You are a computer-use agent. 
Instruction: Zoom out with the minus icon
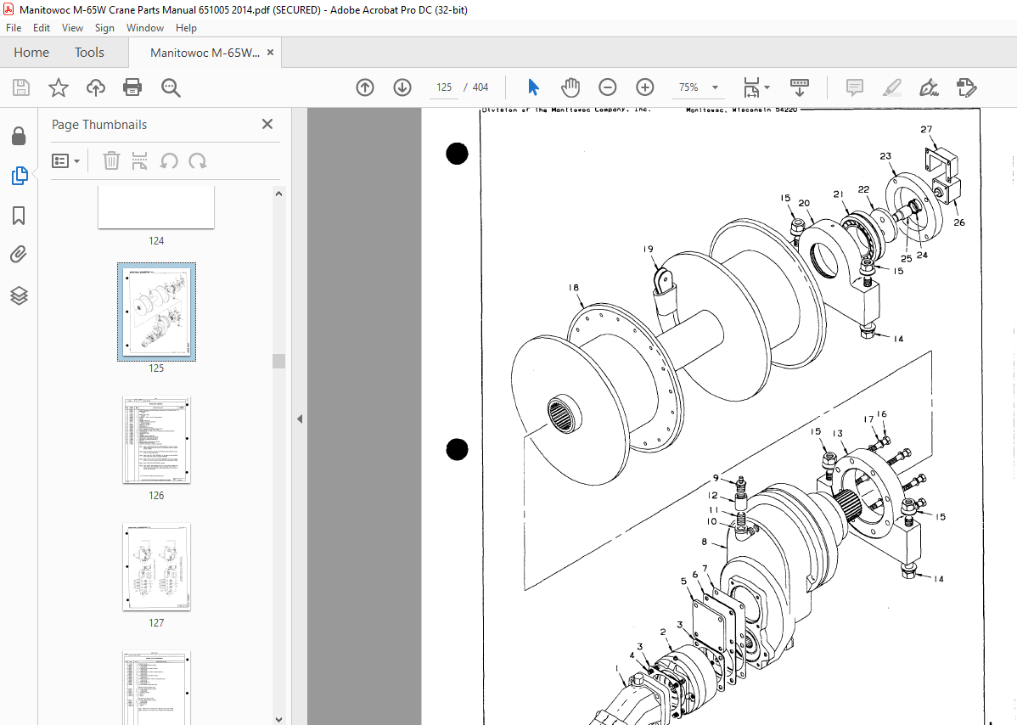point(608,87)
